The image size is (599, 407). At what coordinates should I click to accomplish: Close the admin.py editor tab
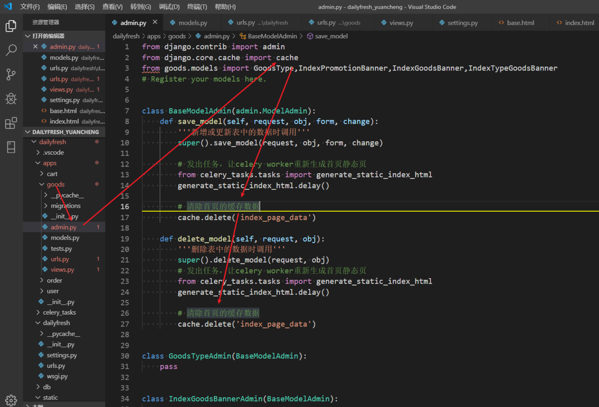pyautogui.click(x=155, y=22)
